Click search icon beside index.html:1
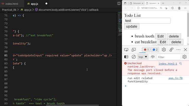This screenshot has width=189, height=106. tap(180, 64)
